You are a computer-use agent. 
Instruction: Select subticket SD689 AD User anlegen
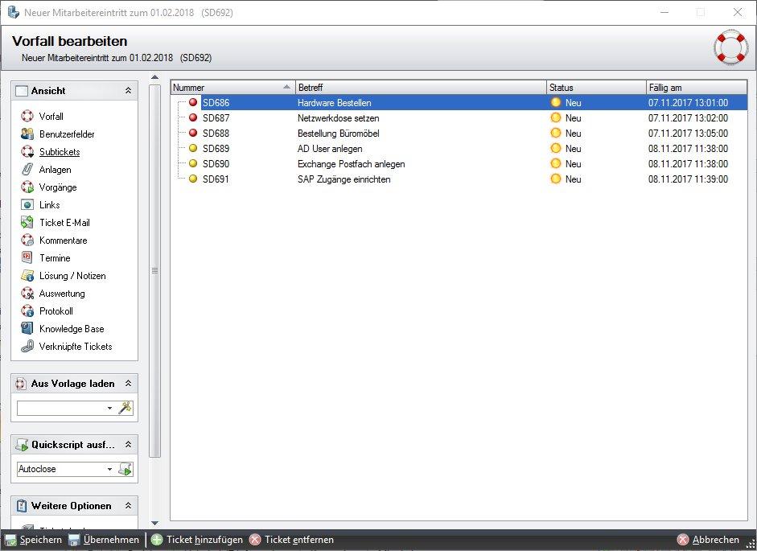(459, 149)
